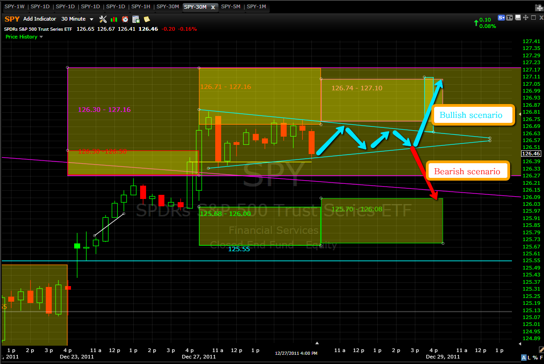Click the orange SPY symbol
The width and height of the screenshot is (544, 364).
pos(12,19)
